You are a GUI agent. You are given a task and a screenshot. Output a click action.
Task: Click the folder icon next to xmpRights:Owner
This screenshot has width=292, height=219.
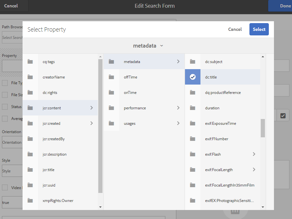coord(30,201)
